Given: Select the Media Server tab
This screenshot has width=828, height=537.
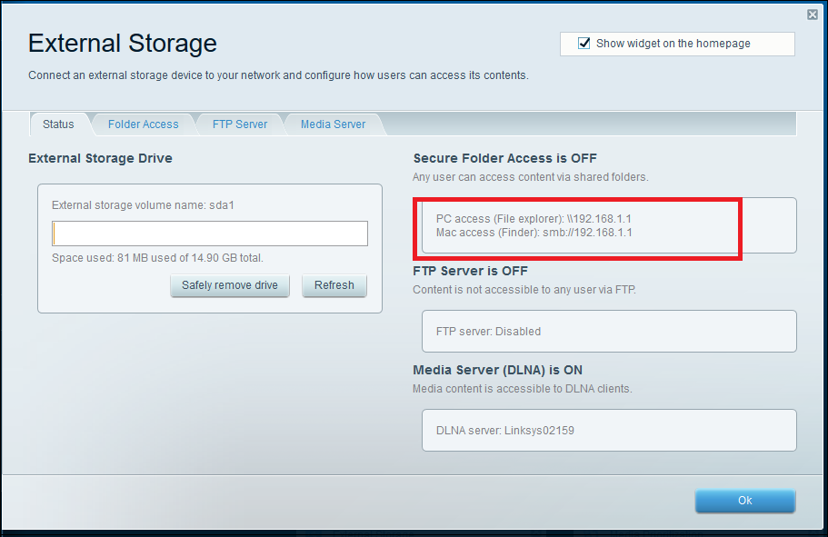Looking at the screenshot, I should (333, 124).
